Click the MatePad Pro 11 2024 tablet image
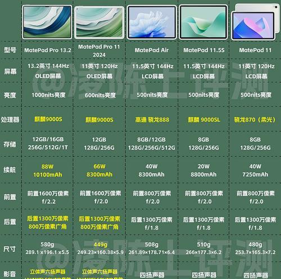The width and height of the screenshot is (281, 279). point(99,22)
